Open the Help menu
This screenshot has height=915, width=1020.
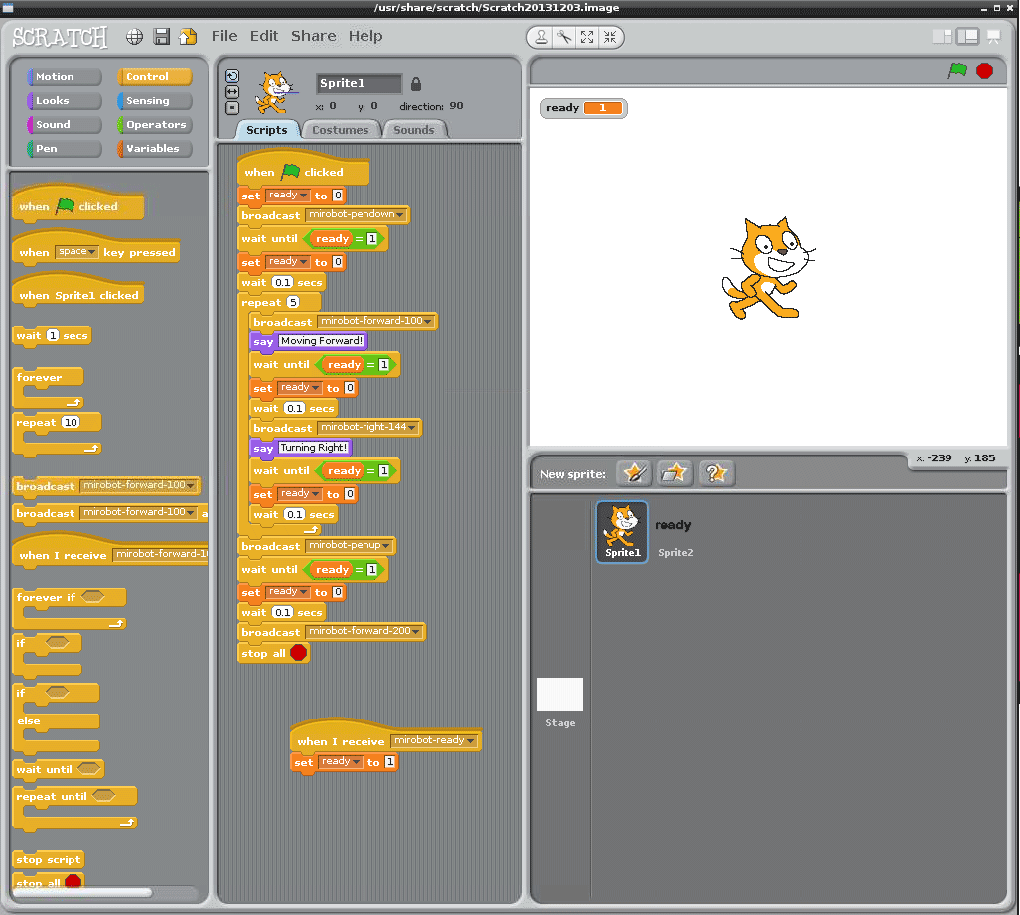tap(365, 36)
